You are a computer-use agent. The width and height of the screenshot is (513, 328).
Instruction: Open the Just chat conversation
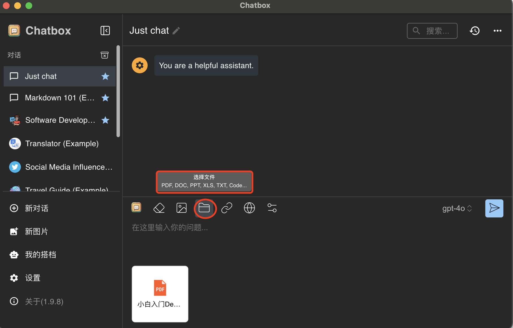point(60,76)
